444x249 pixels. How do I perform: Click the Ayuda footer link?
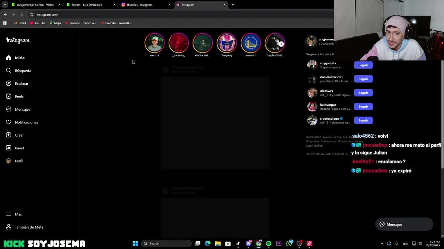(327, 137)
